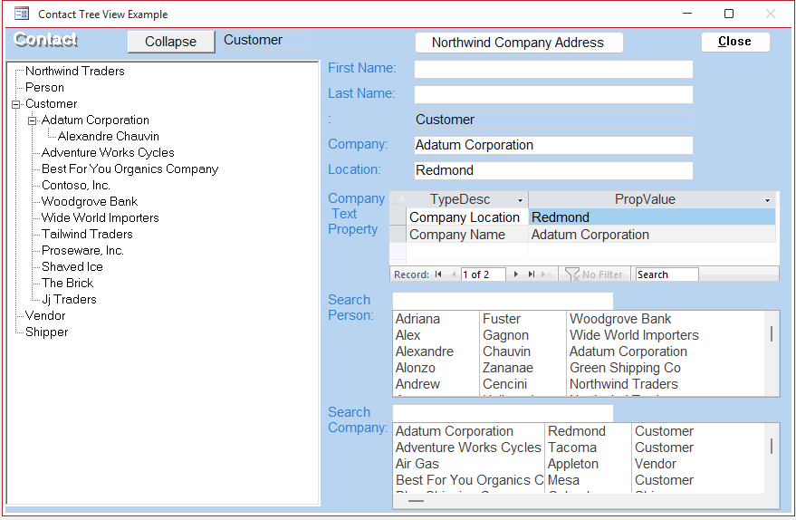Go to first record in navigator

(x=438, y=274)
